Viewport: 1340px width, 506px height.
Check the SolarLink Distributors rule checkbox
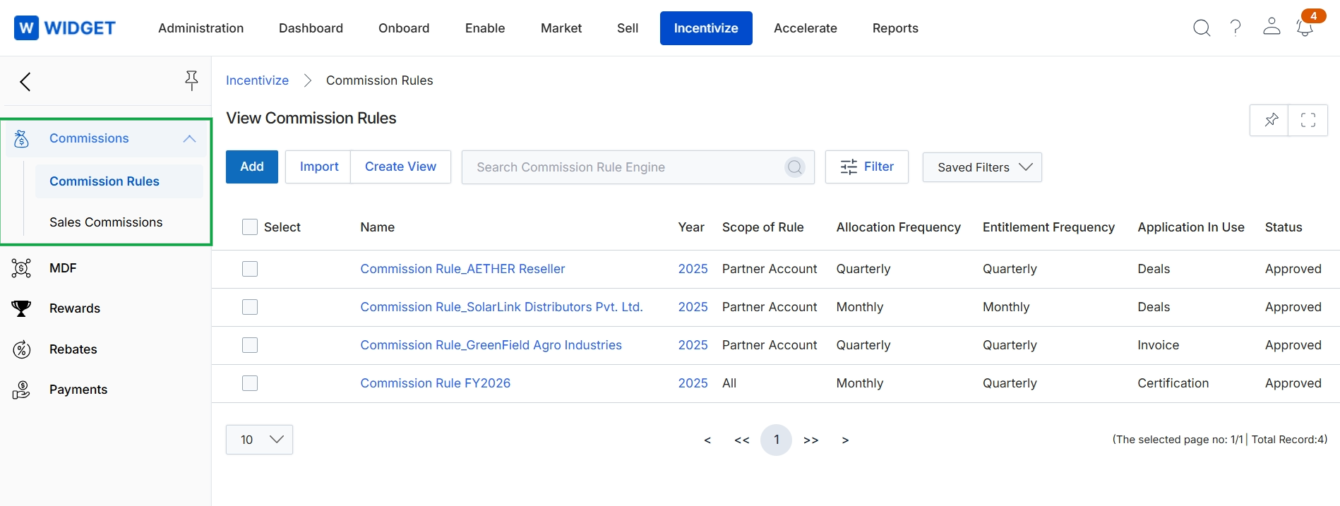click(250, 307)
